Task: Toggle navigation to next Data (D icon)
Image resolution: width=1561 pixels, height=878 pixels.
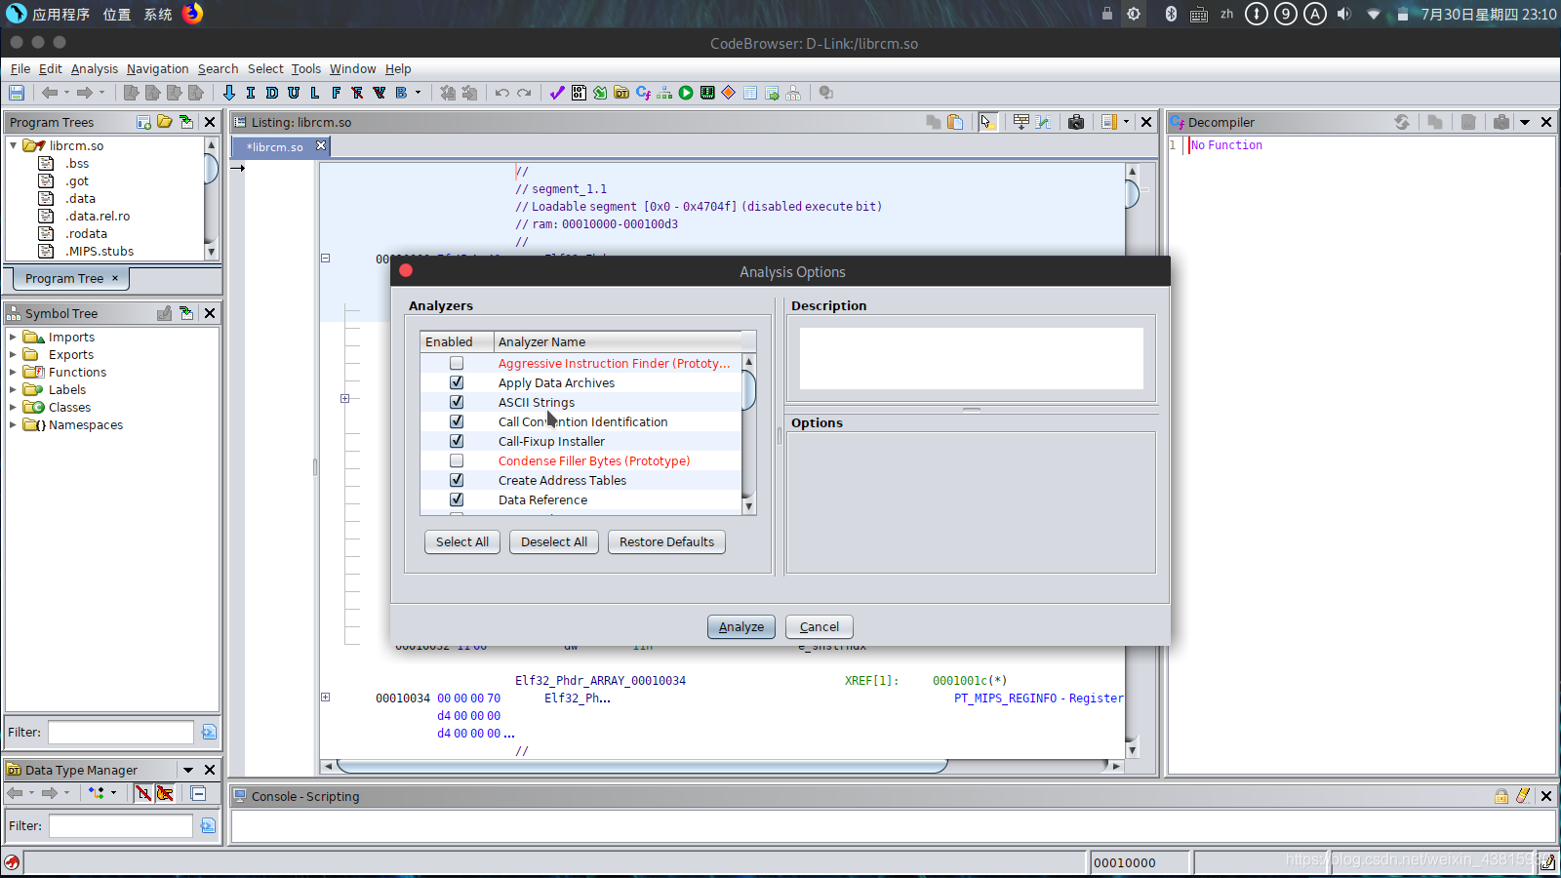Action: (x=272, y=93)
